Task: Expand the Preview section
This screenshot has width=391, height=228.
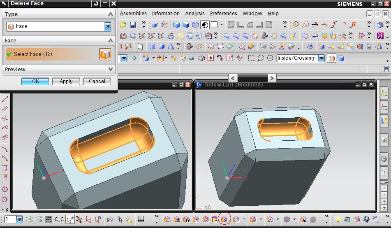Action: point(110,69)
